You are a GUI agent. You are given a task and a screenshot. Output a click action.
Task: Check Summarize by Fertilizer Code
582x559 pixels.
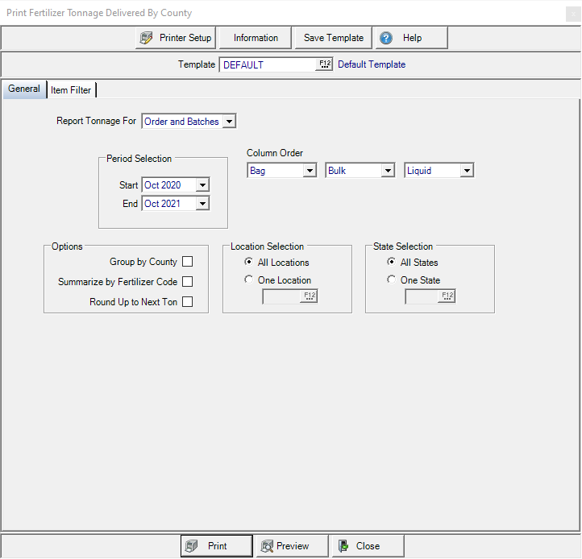[x=187, y=282]
